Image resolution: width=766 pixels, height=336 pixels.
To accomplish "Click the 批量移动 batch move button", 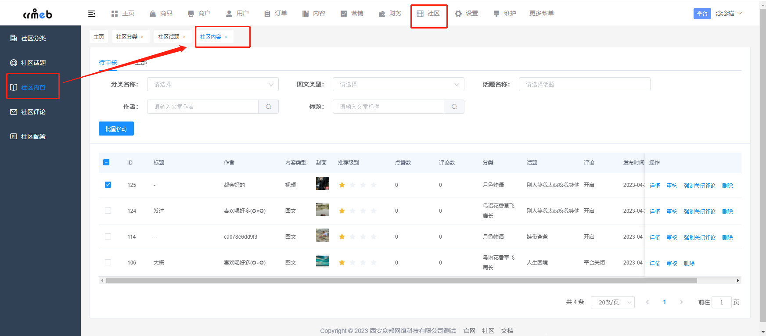I will click(116, 129).
